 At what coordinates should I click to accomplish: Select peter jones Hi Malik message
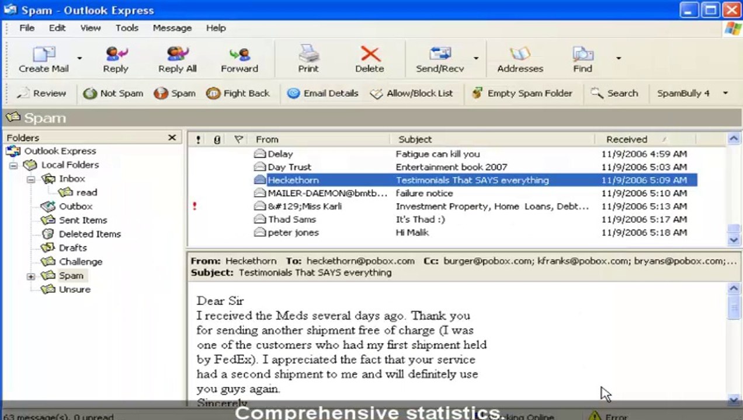pos(442,233)
